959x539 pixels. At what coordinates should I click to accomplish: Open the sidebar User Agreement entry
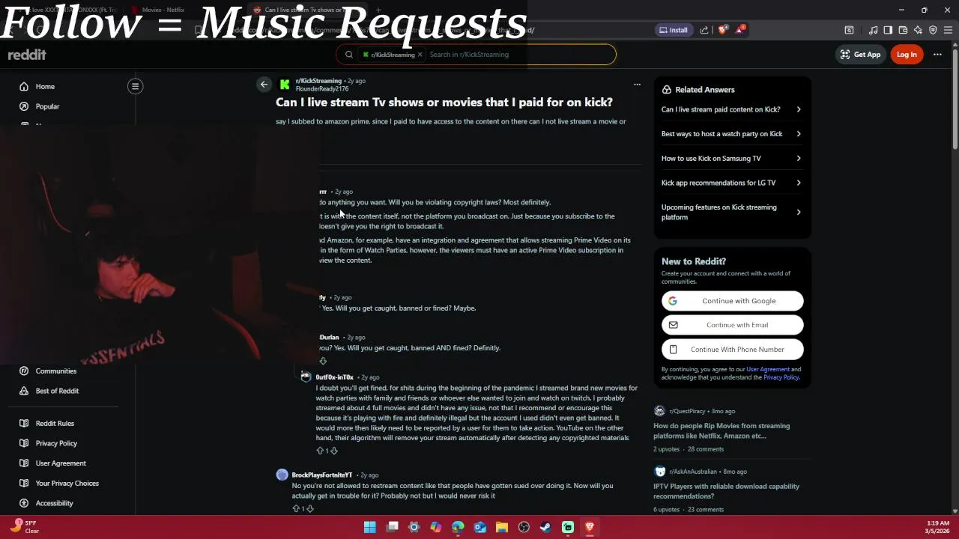(61, 463)
